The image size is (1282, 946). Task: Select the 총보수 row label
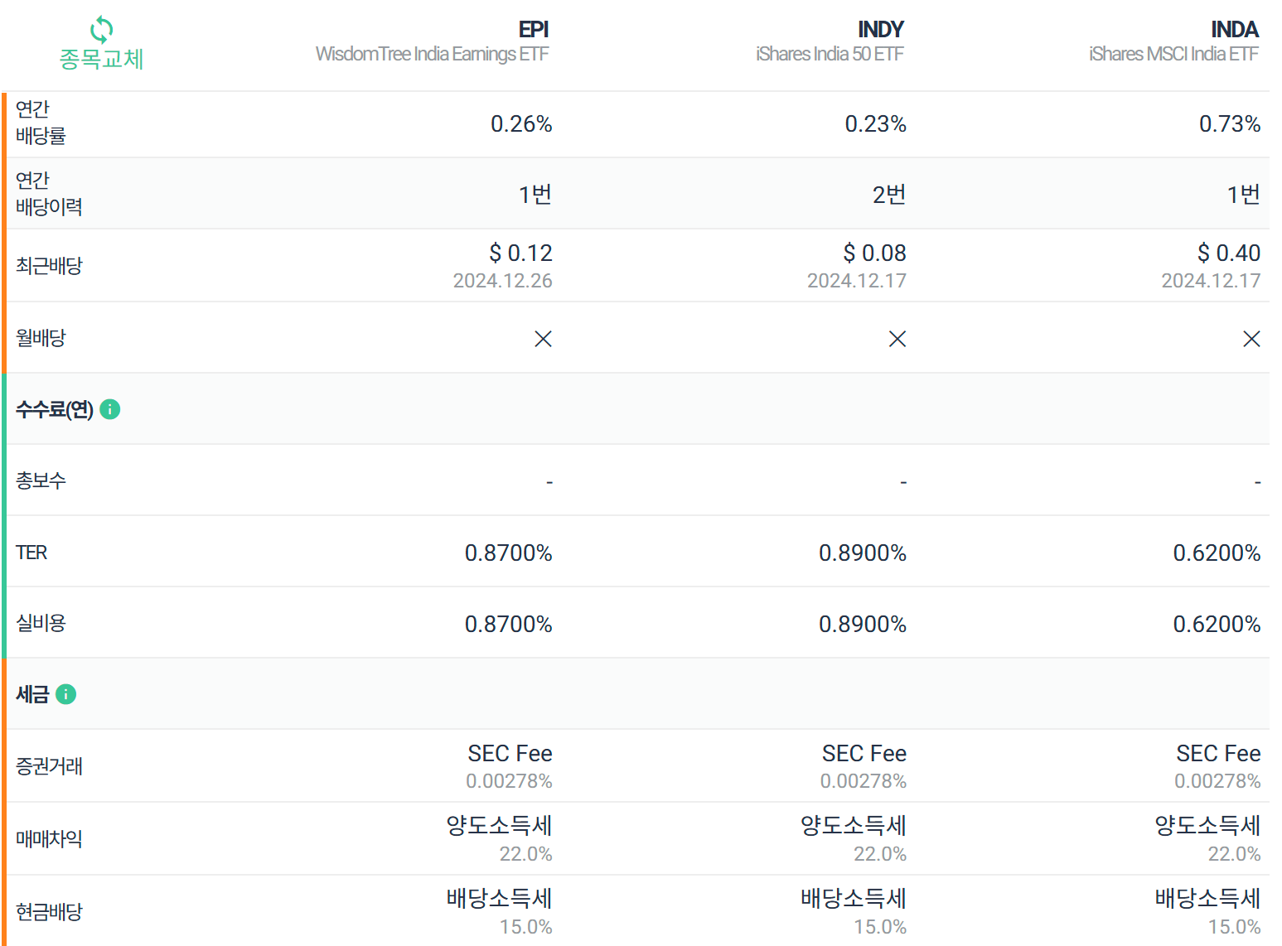tap(41, 480)
